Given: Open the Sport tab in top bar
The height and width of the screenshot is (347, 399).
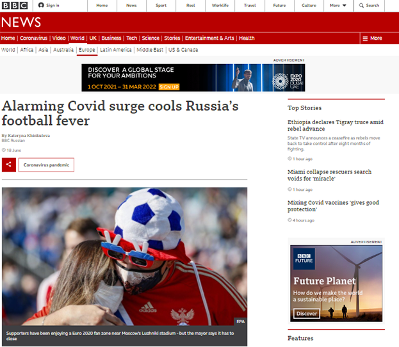Looking at the screenshot, I should pos(161,6).
